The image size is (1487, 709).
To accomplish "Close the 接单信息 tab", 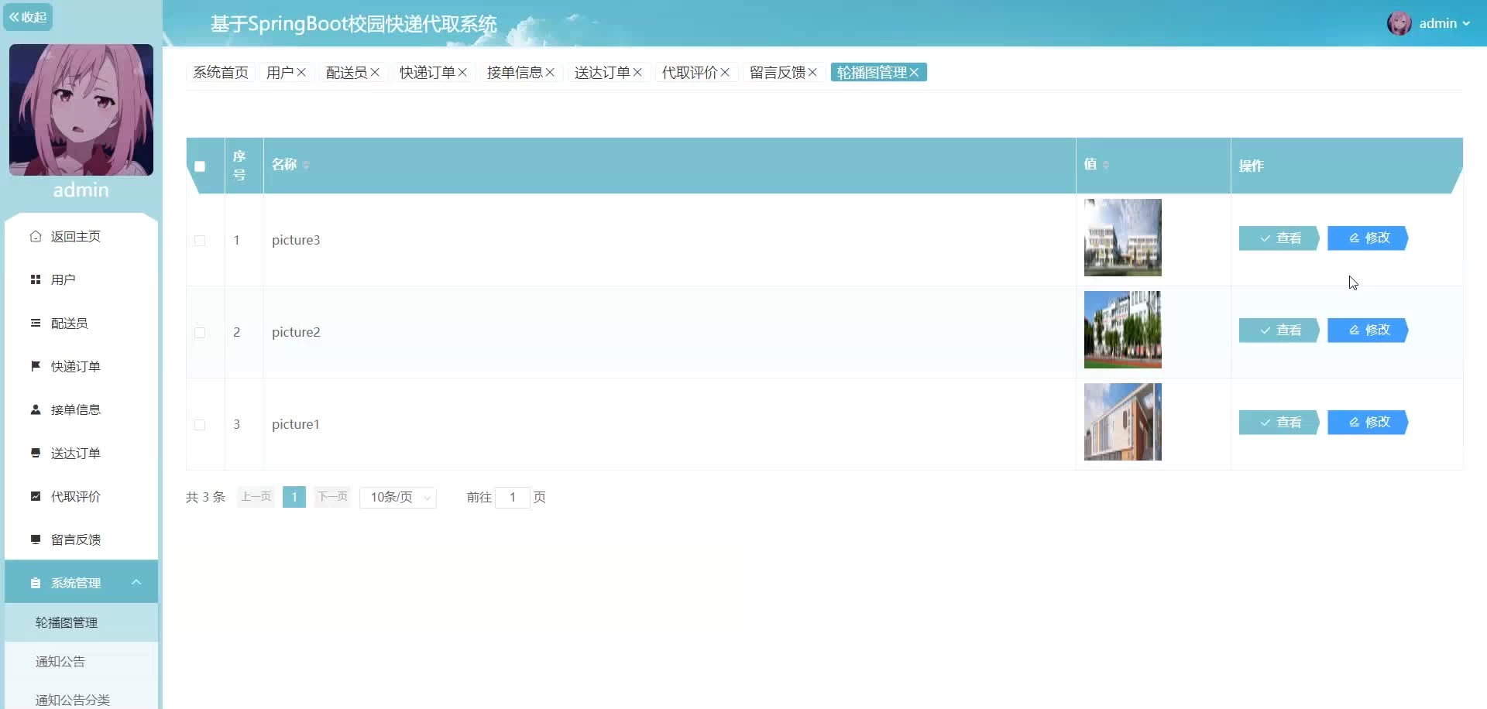I will (550, 72).
